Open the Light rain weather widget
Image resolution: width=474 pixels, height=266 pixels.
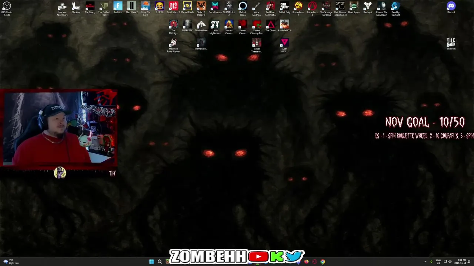click(x=11, y=262)
